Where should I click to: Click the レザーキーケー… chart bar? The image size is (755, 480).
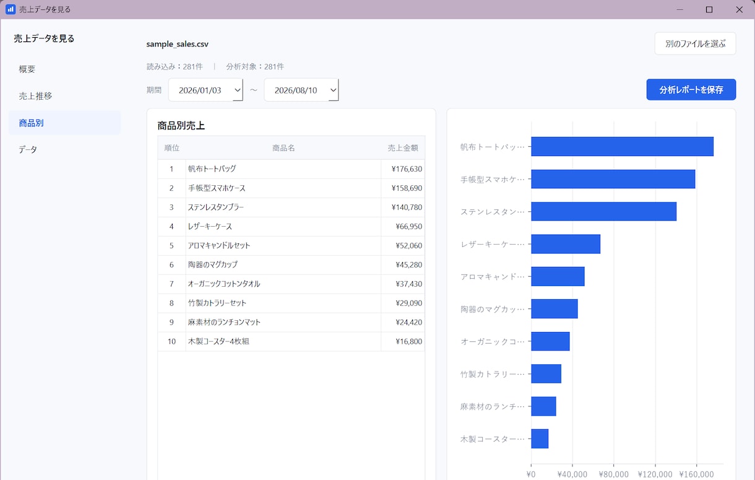566,244
